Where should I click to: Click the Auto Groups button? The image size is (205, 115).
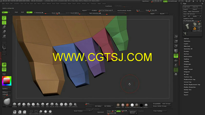tap(166, 104)
